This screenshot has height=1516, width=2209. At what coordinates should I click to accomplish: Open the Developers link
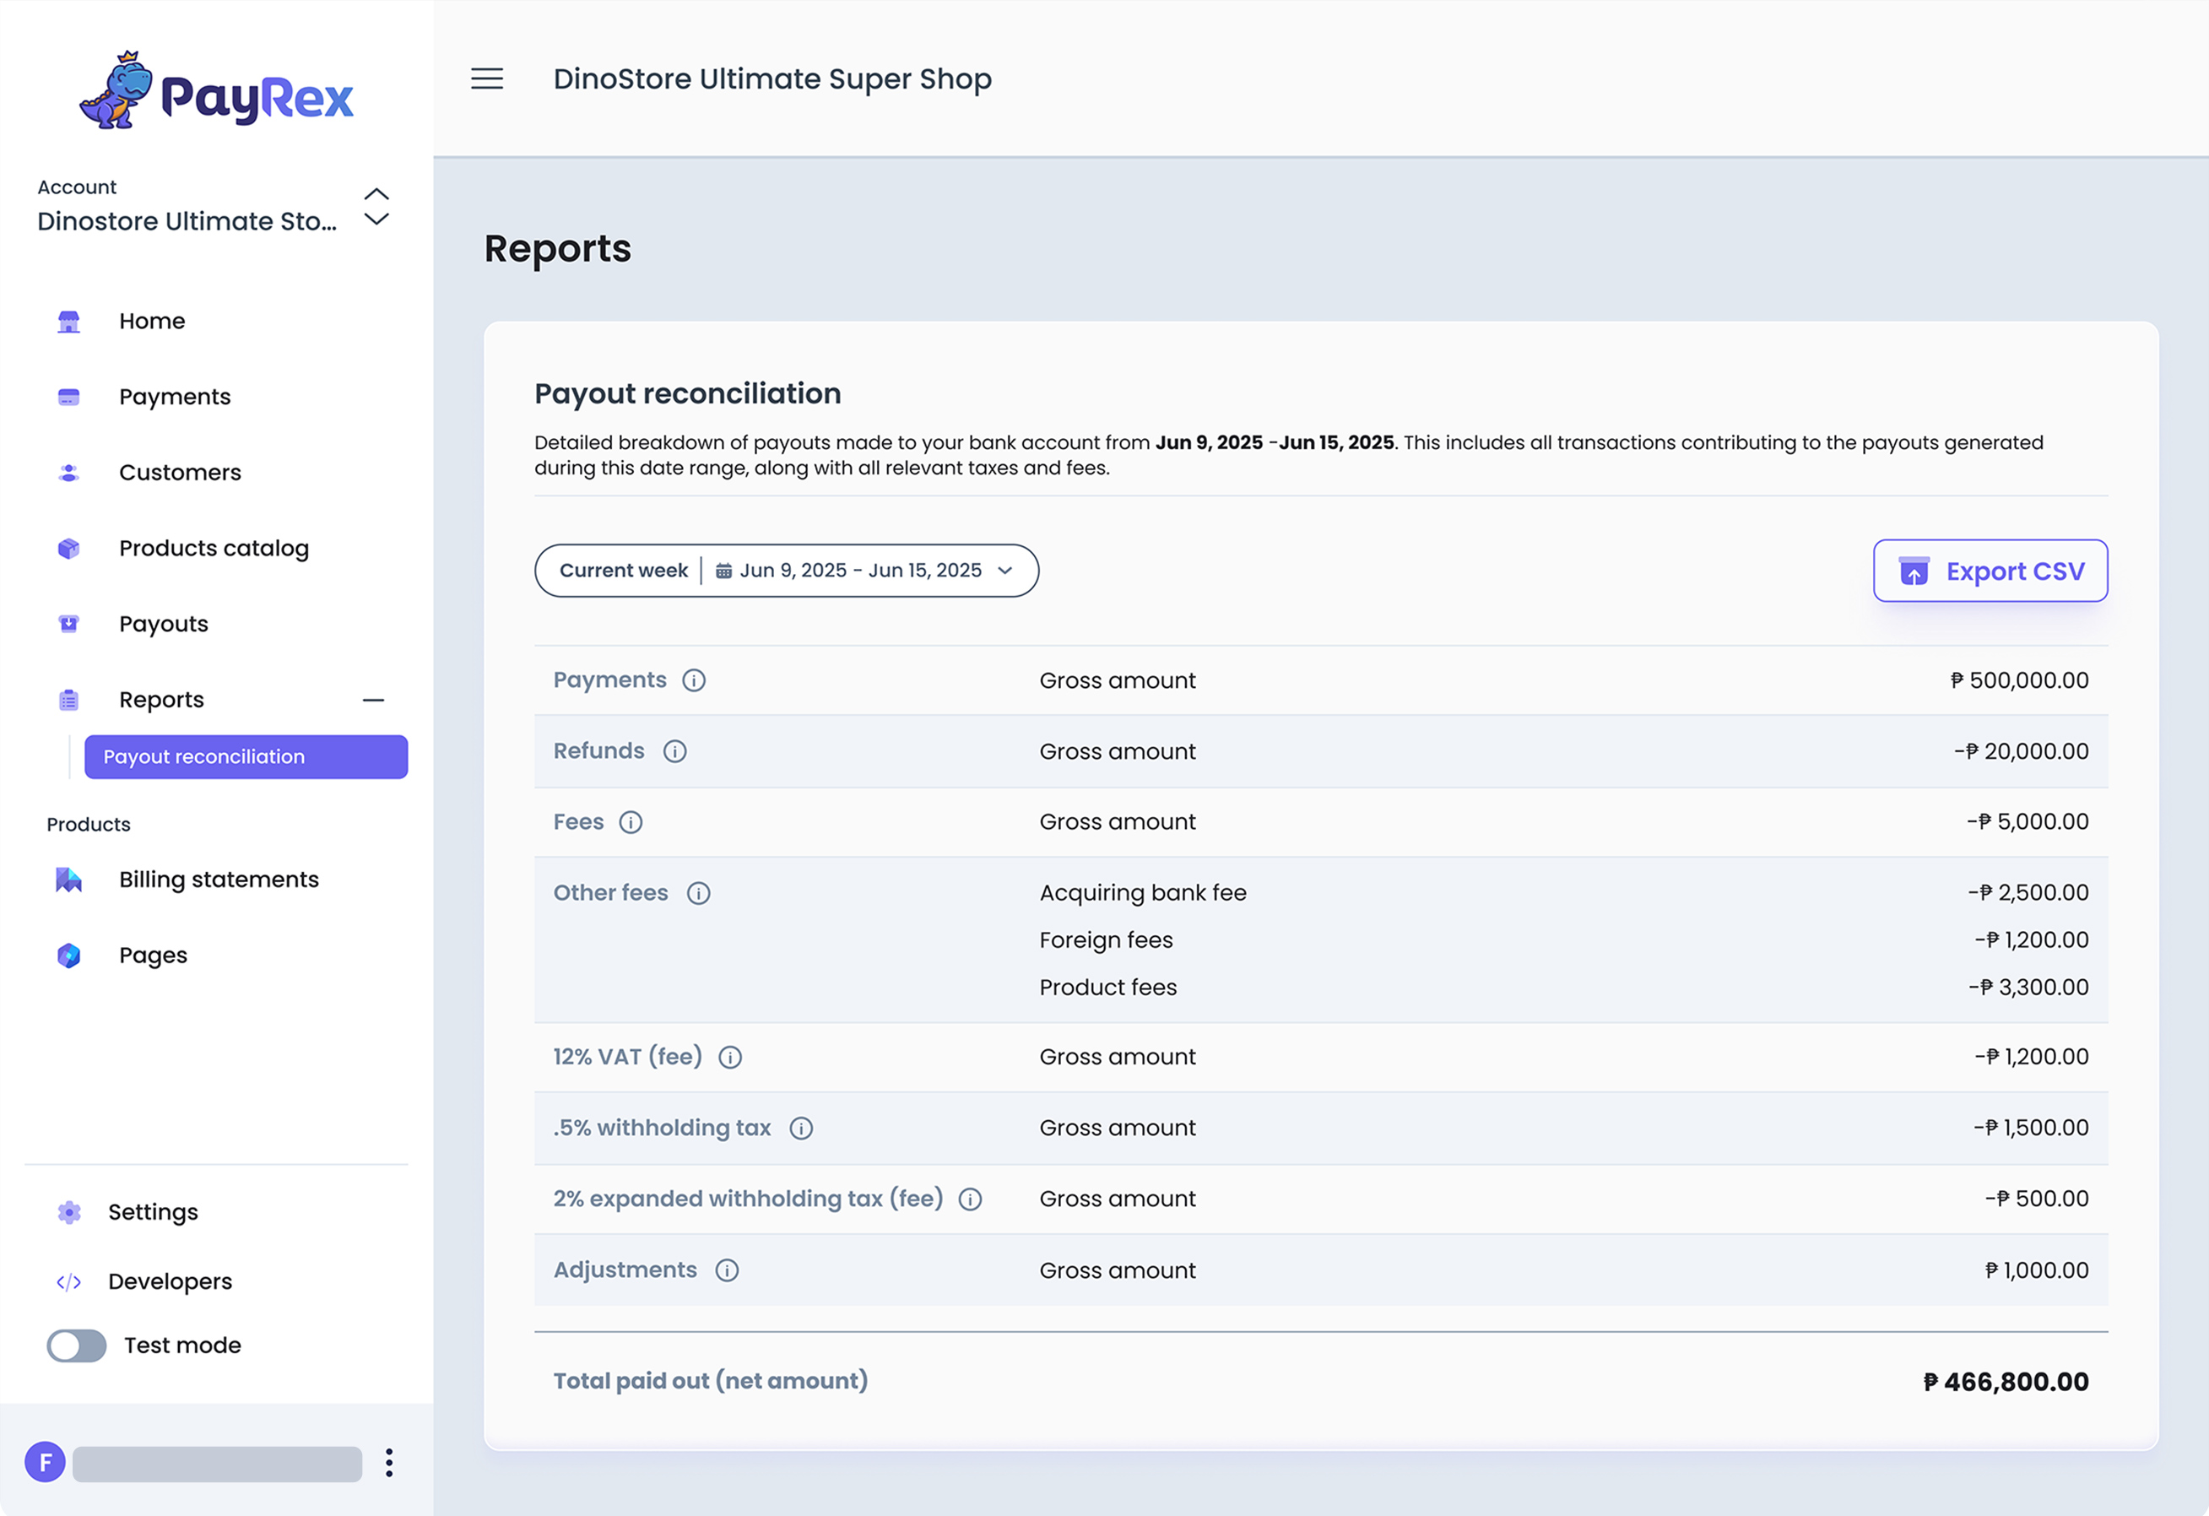point(171,1282)
